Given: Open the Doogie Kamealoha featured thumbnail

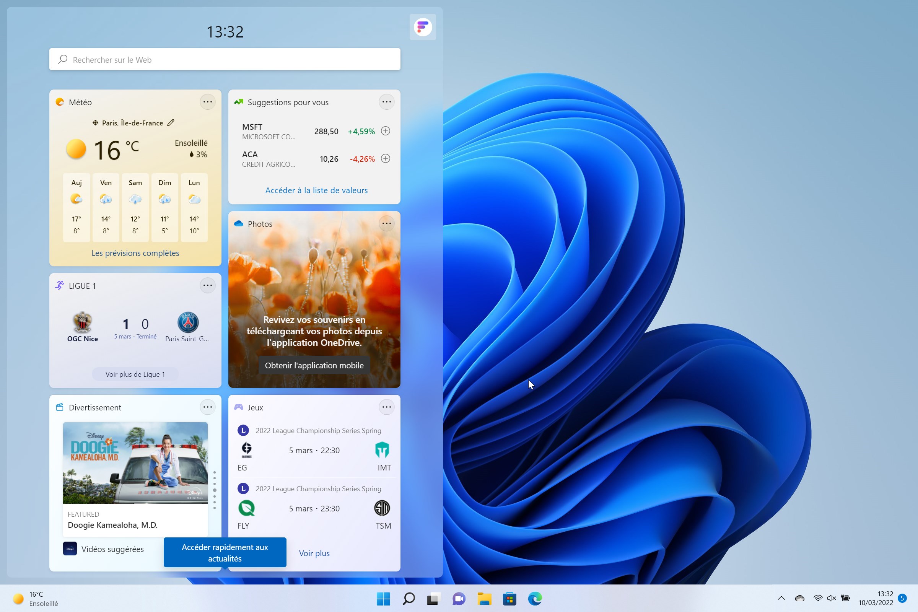Looking at the screenshot, I should pos(135,463).
